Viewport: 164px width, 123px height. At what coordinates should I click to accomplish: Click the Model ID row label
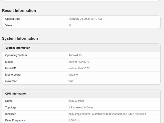pos(11,68)
